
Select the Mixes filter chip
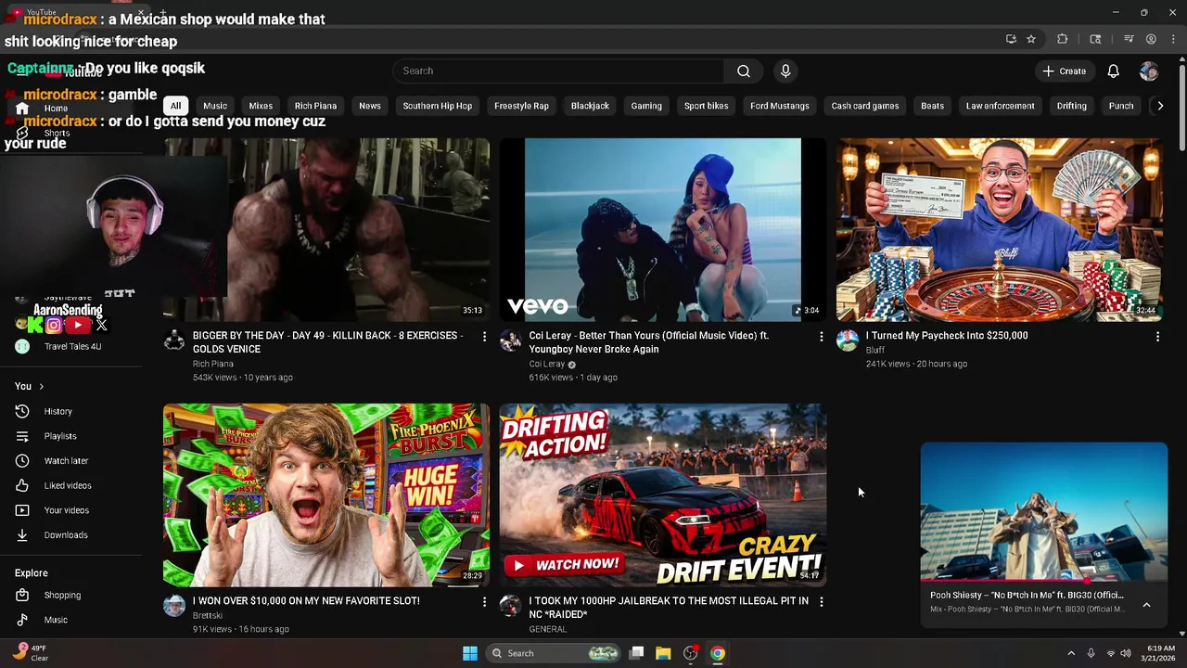point(261,106)
